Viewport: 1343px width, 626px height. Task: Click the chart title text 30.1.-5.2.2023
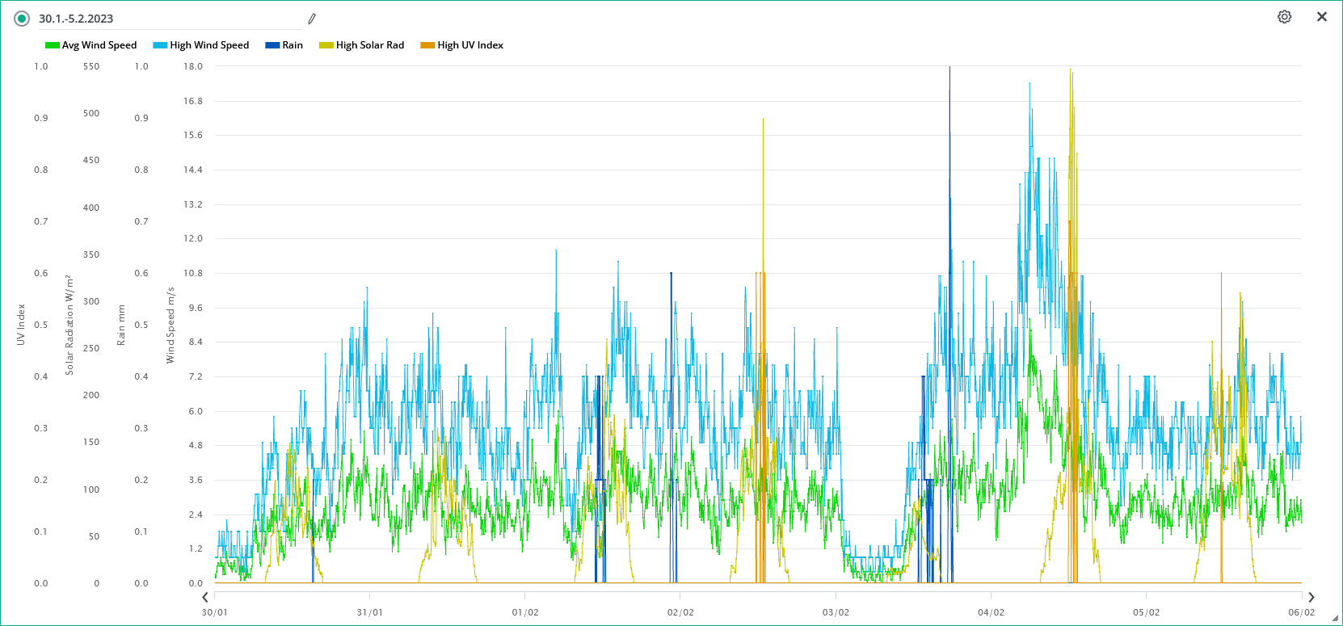tap(76, 19)
